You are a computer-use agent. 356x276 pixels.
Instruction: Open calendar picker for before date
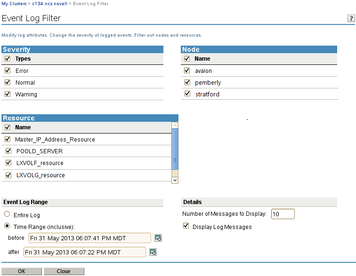click(x=158, y=238)
